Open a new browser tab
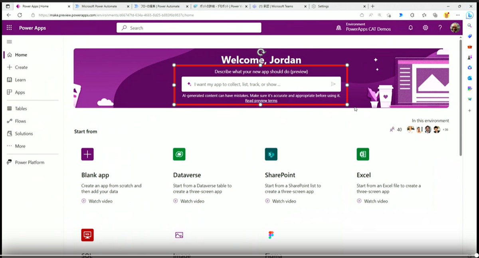 pyautogui.click(x=373, y=6)
